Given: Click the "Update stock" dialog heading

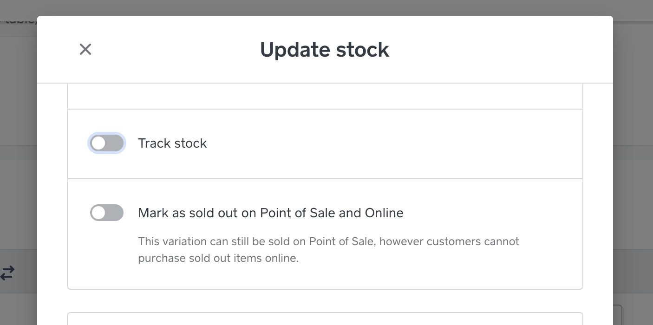Looking at the screenshot, I should pos(324,50).
